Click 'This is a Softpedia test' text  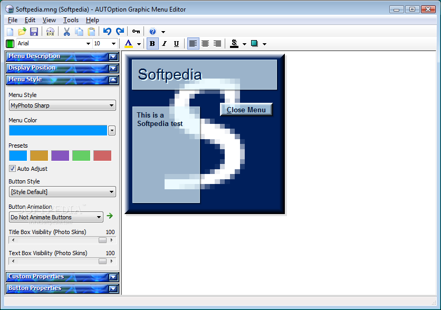(160, 119)
